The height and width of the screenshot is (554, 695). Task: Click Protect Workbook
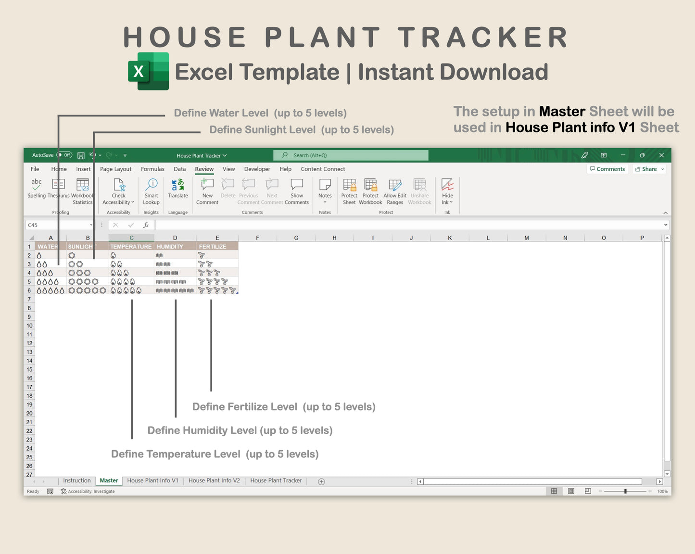click(370, 191)
